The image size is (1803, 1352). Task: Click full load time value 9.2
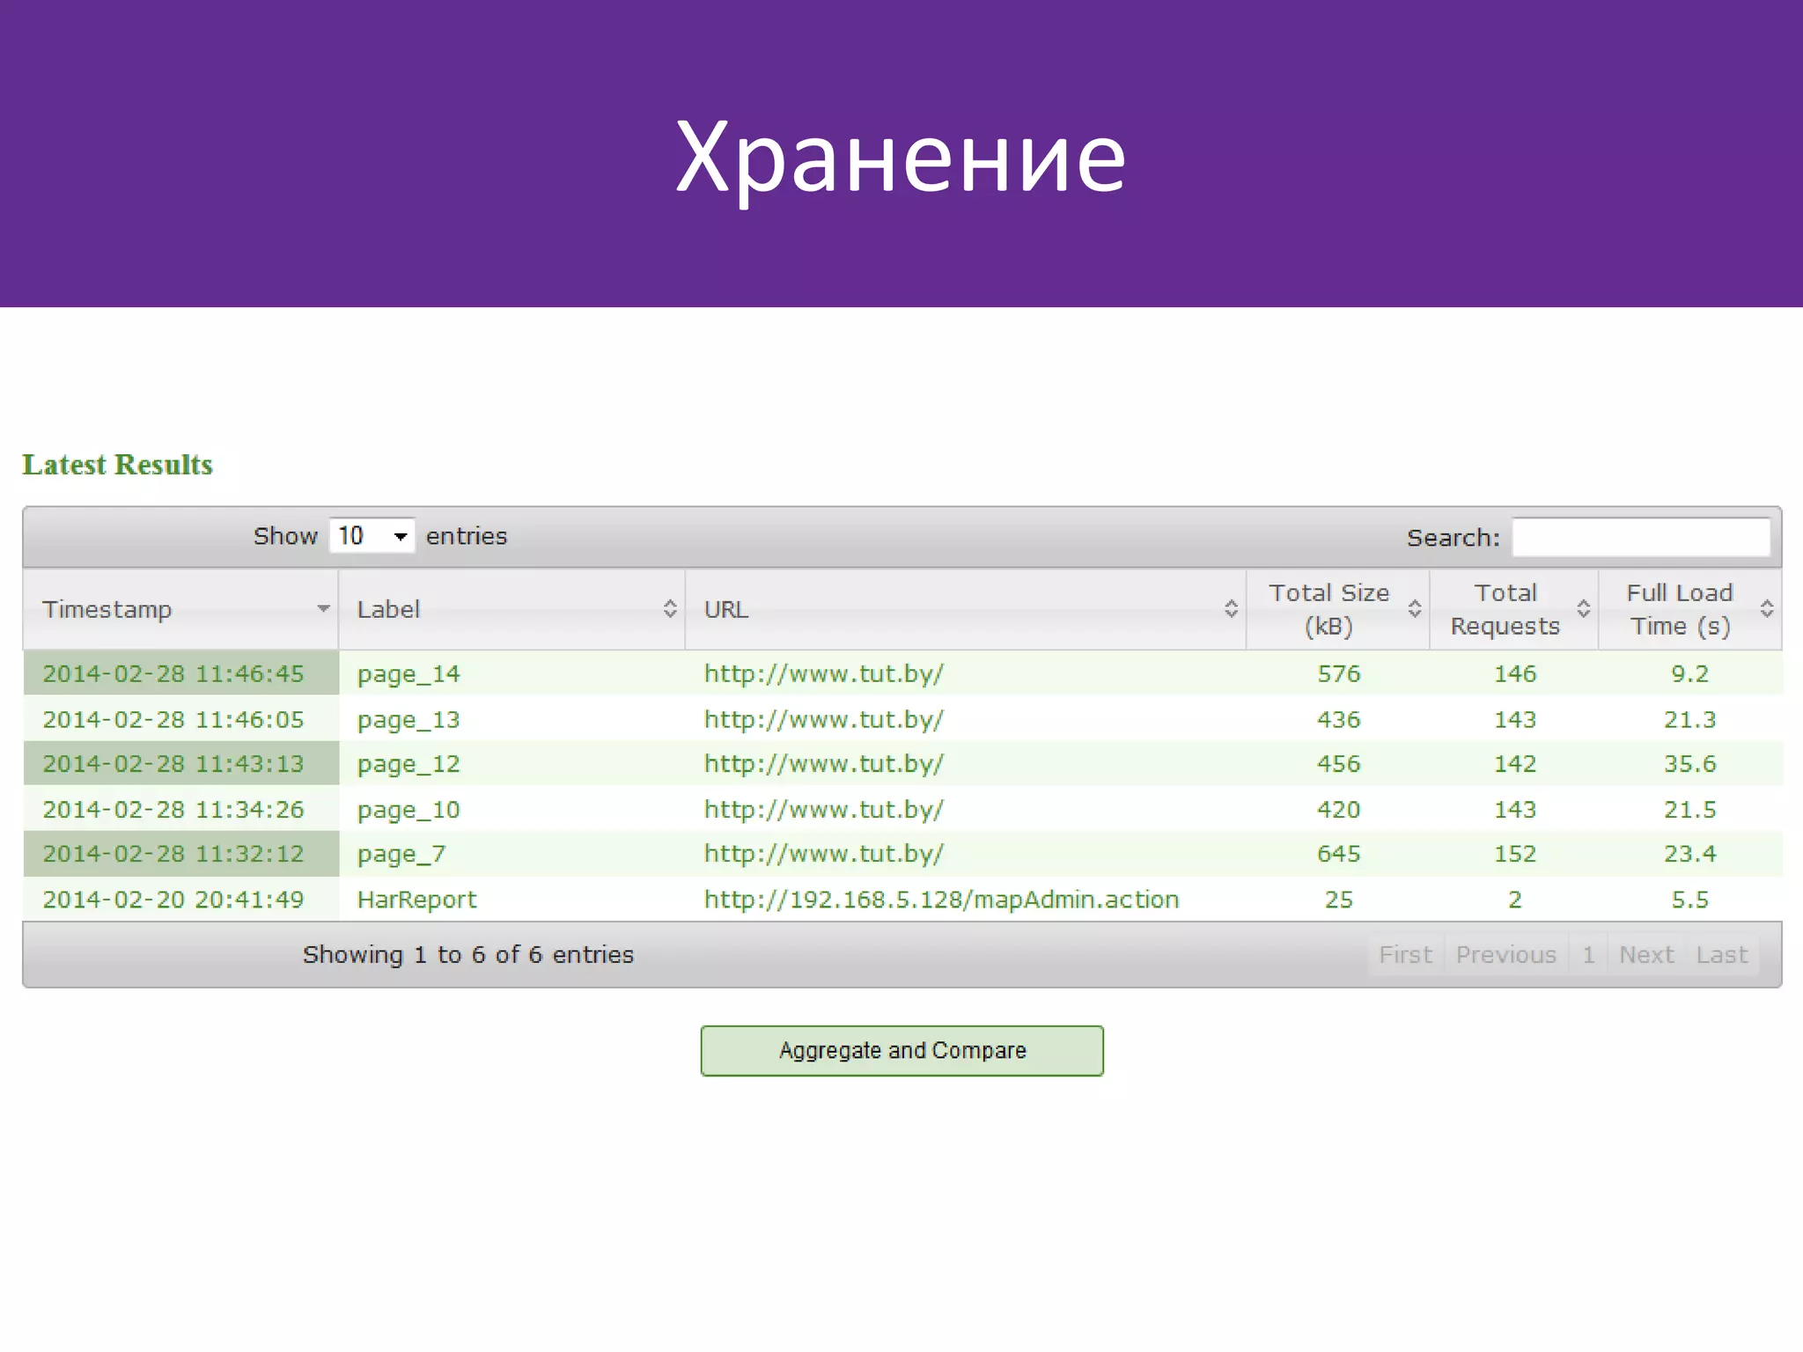point(1690,674)
